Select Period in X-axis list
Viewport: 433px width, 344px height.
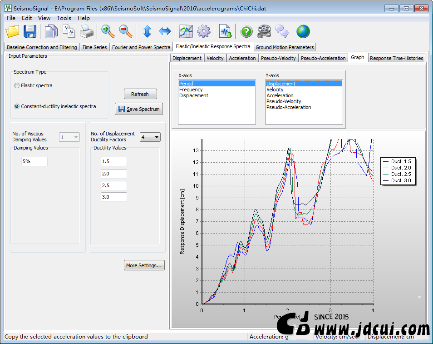[217, 84]
